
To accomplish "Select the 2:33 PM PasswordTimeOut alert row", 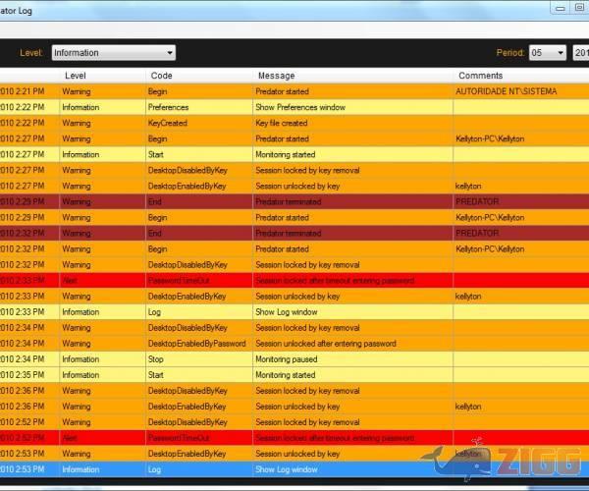I will point(294,280).
